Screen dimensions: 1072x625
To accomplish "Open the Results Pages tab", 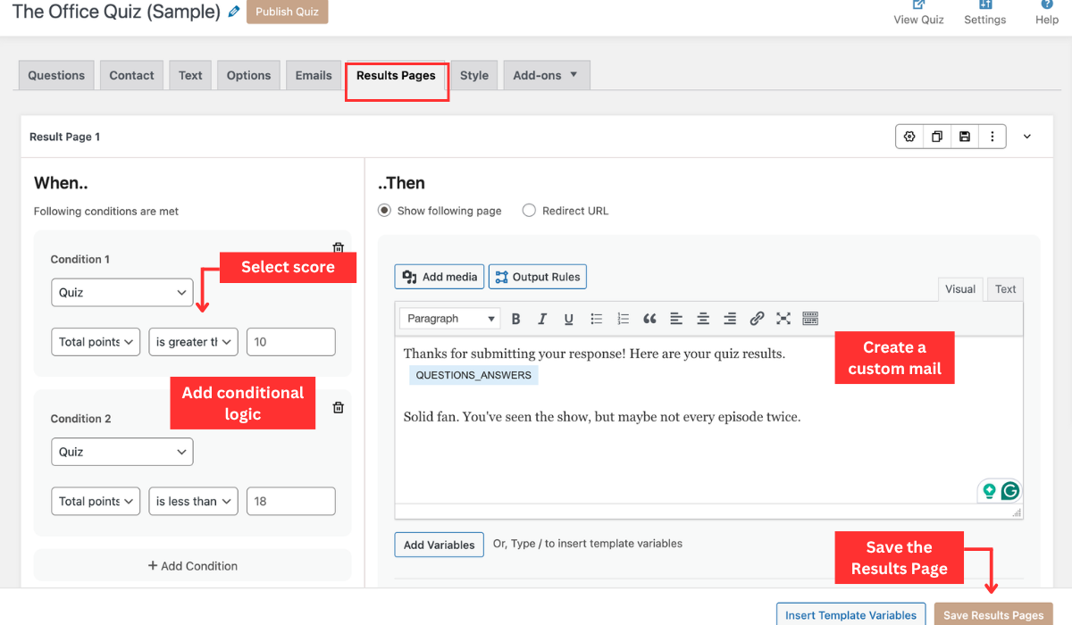I will 396,75.
